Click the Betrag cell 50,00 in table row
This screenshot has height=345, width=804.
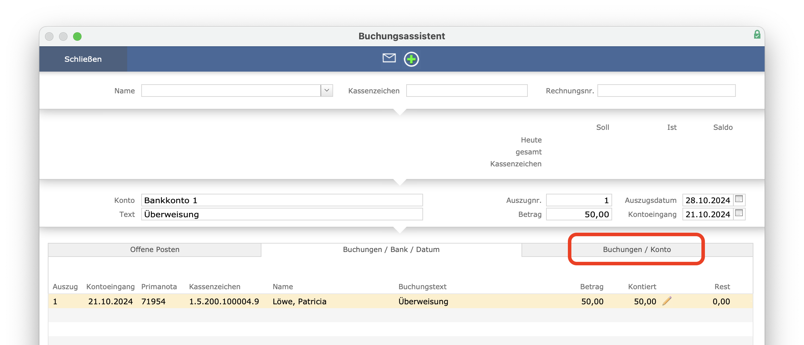[x=592, y=301]
